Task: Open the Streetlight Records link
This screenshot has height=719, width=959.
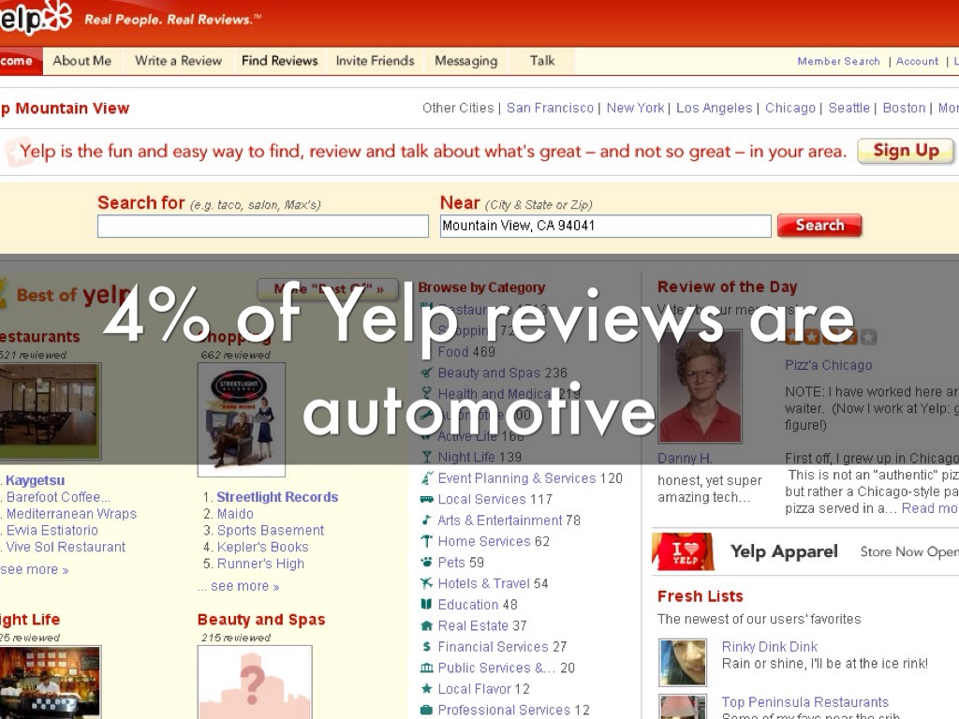Action: coord(276,497)
